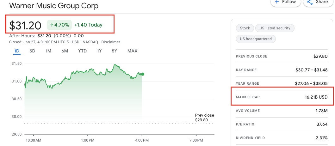Click the US listed security chip
The image size is (335, 146).
[x=275, y=28]
